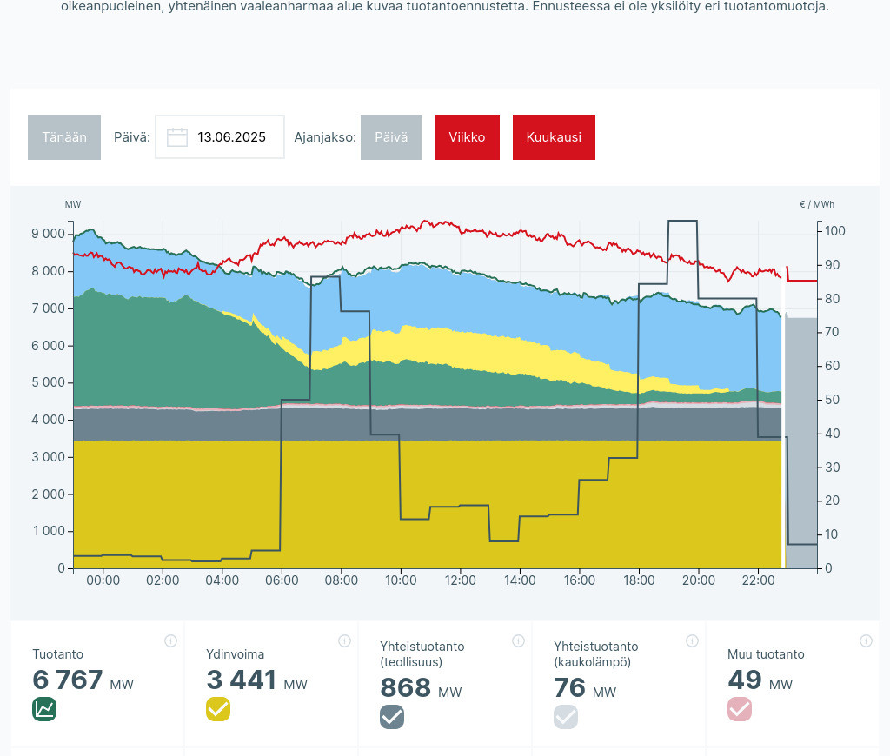The height and width of the screenshot is (756, 890).
Task: Show info for Yhteistuotanto (kaukolämpö)
Action: coord(692,641)
